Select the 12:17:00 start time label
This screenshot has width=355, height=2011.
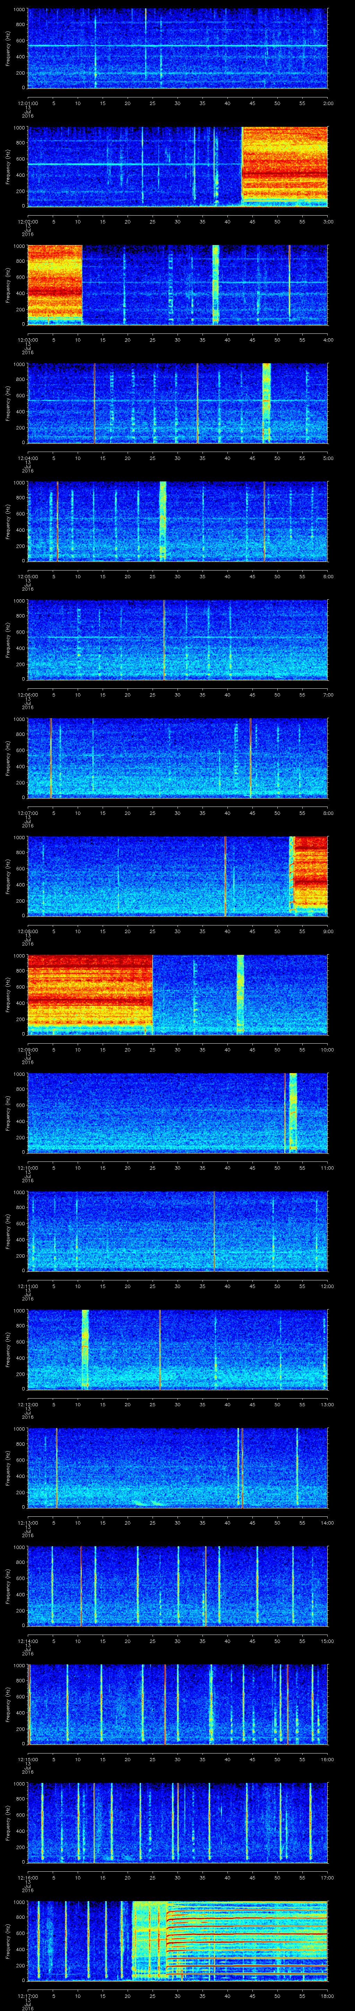pos(27,1996)
